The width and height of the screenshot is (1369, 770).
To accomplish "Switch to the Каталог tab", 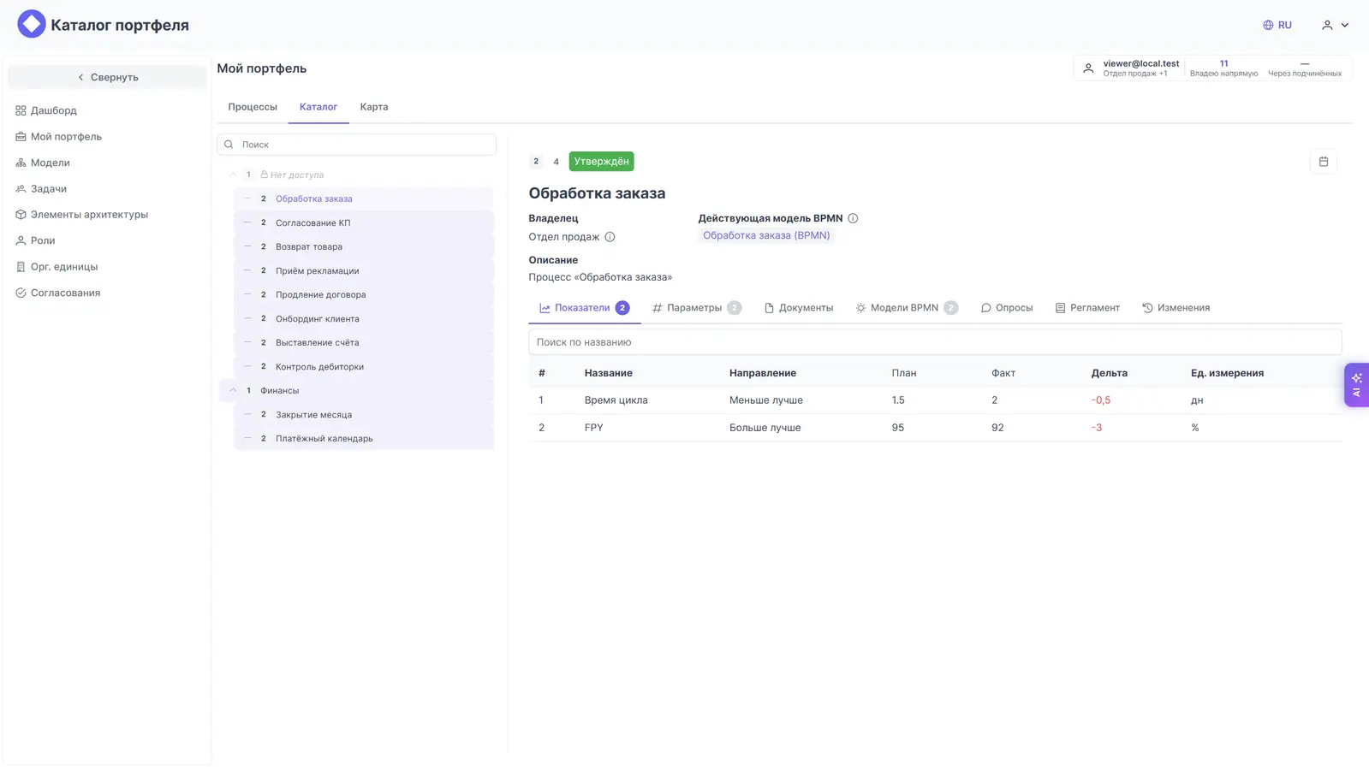I will (x=318, y=107).
